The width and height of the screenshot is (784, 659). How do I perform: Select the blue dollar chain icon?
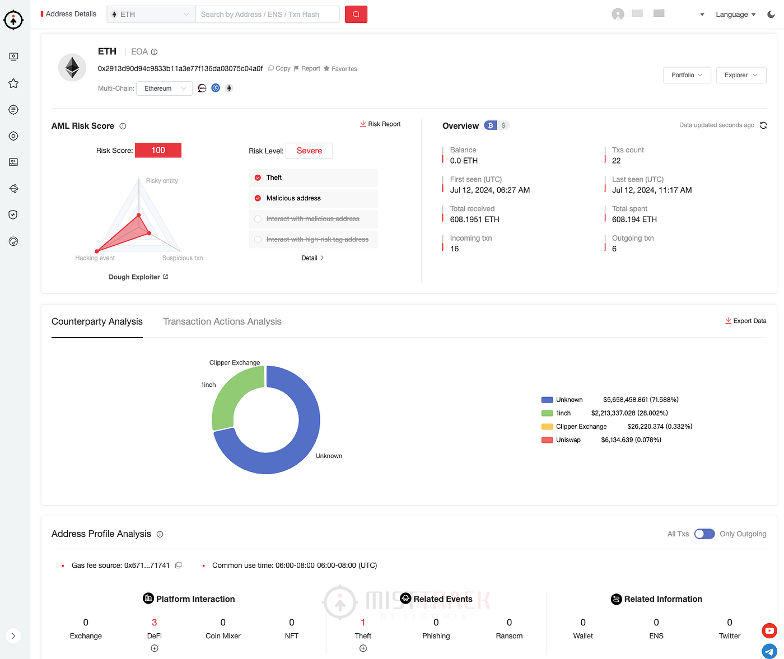coord(216,88)
